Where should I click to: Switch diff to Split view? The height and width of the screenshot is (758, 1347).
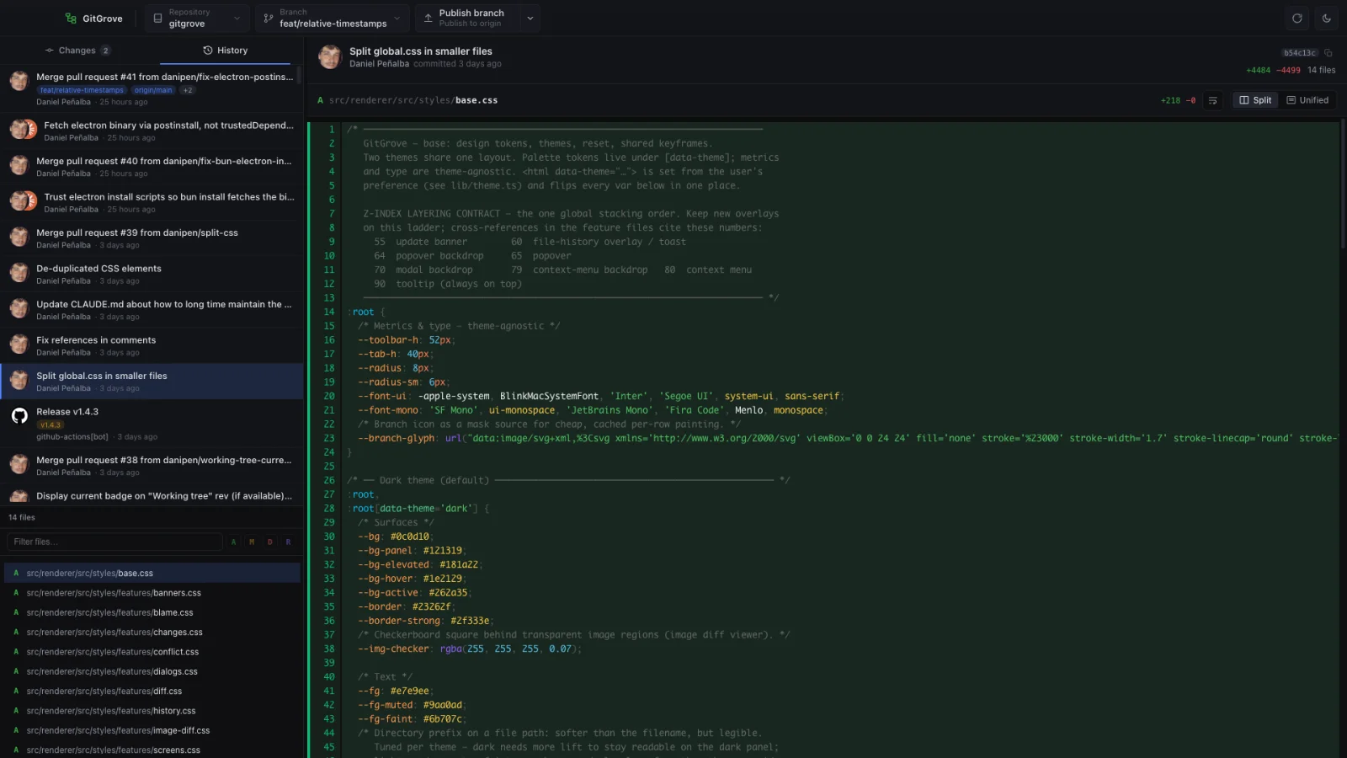tap(1255, 100)
